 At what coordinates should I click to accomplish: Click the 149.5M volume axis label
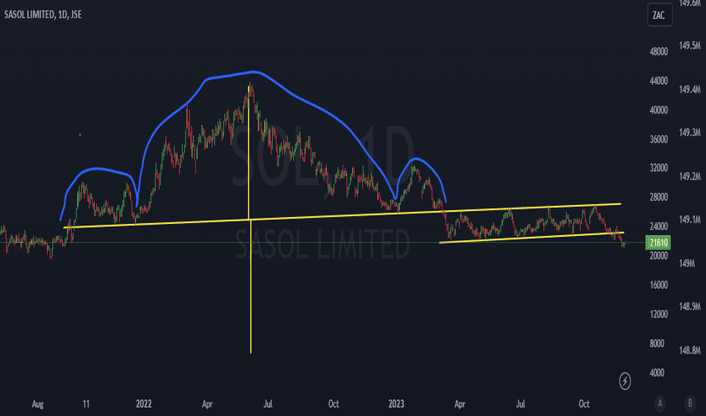[x=690, y=46]
